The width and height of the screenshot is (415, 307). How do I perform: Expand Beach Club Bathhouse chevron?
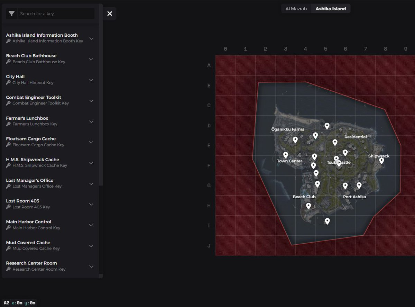pos(91,59)
